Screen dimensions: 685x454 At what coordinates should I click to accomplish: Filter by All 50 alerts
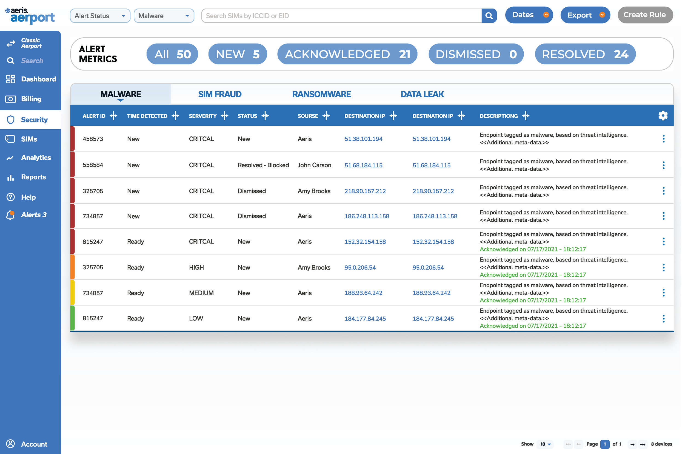172,54
